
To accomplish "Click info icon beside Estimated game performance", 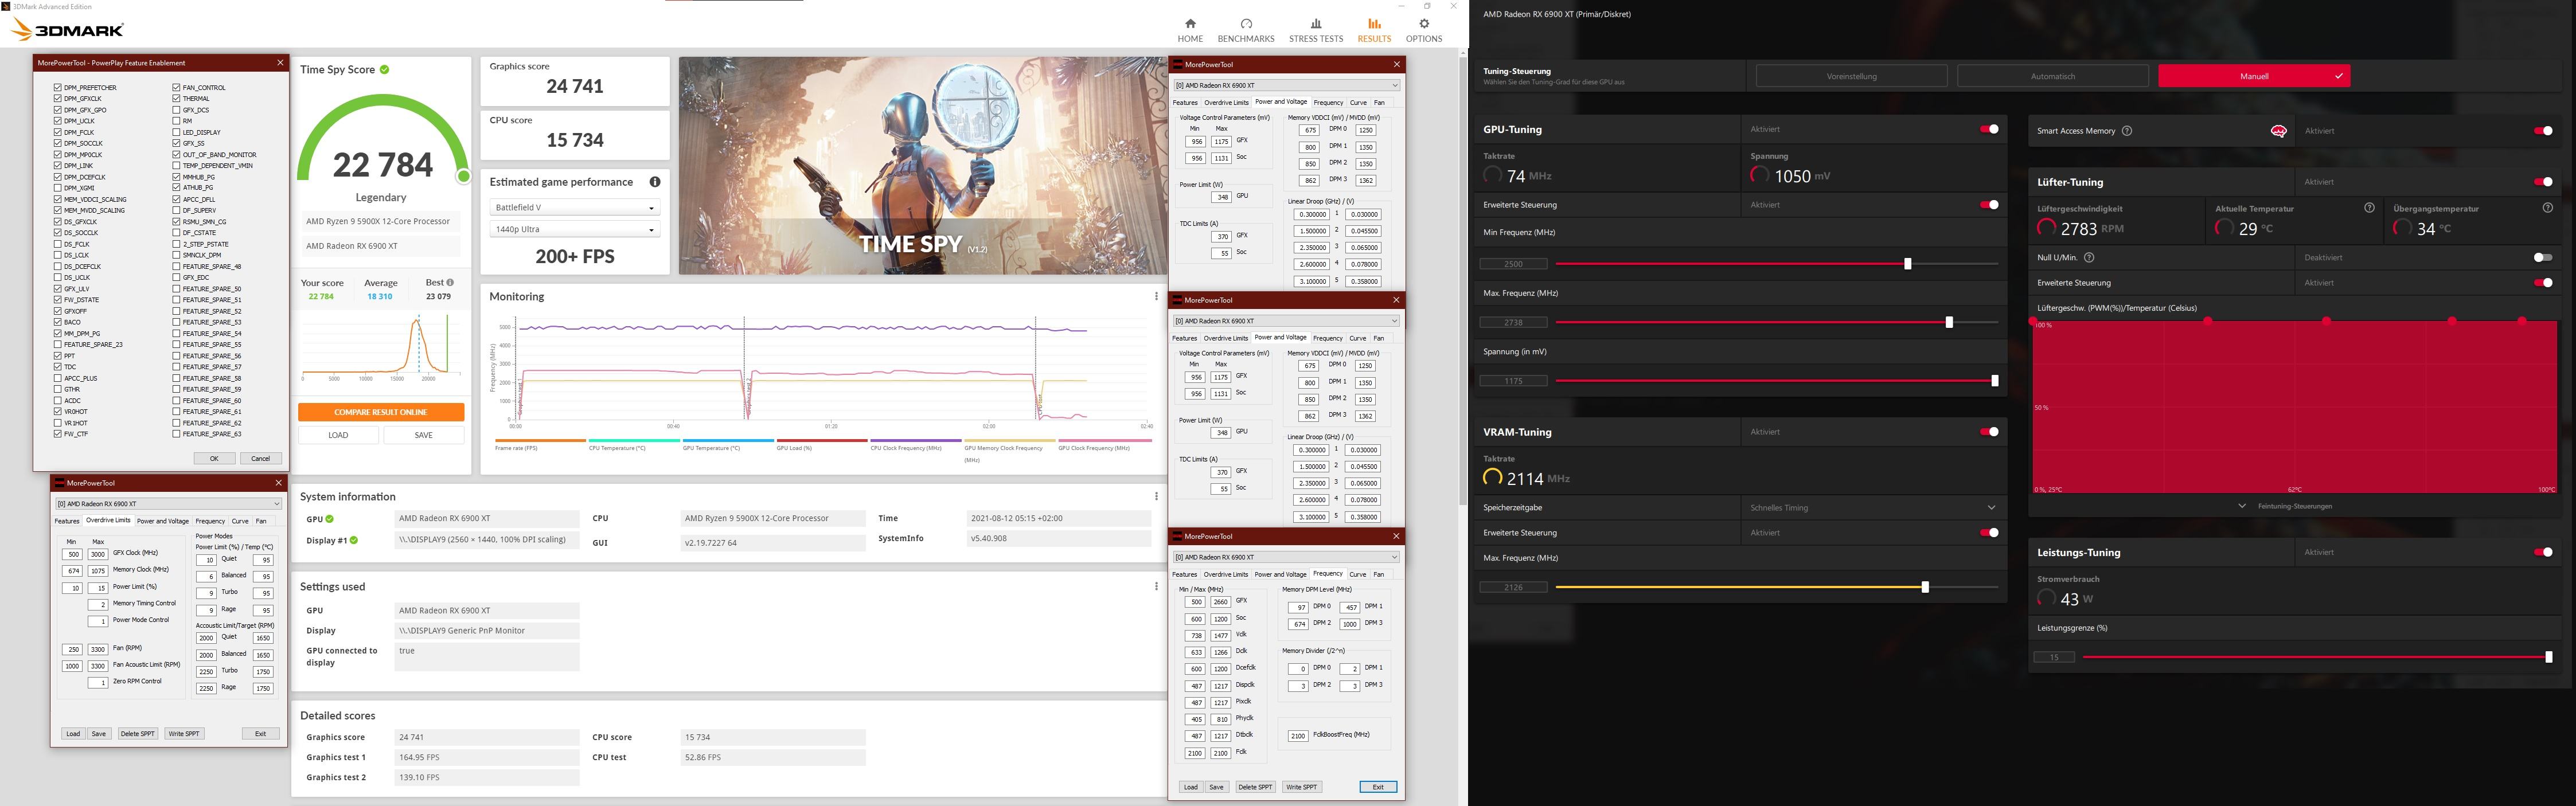I will click(x=655, y=182).
